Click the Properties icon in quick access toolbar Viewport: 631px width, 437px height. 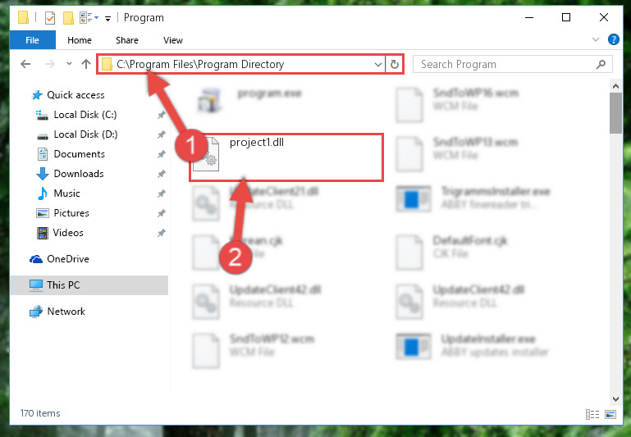(50, 18)
